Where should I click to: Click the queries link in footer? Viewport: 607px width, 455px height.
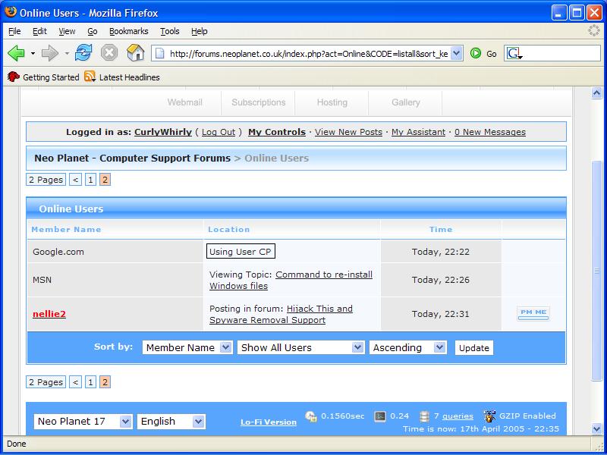point(458,416)
